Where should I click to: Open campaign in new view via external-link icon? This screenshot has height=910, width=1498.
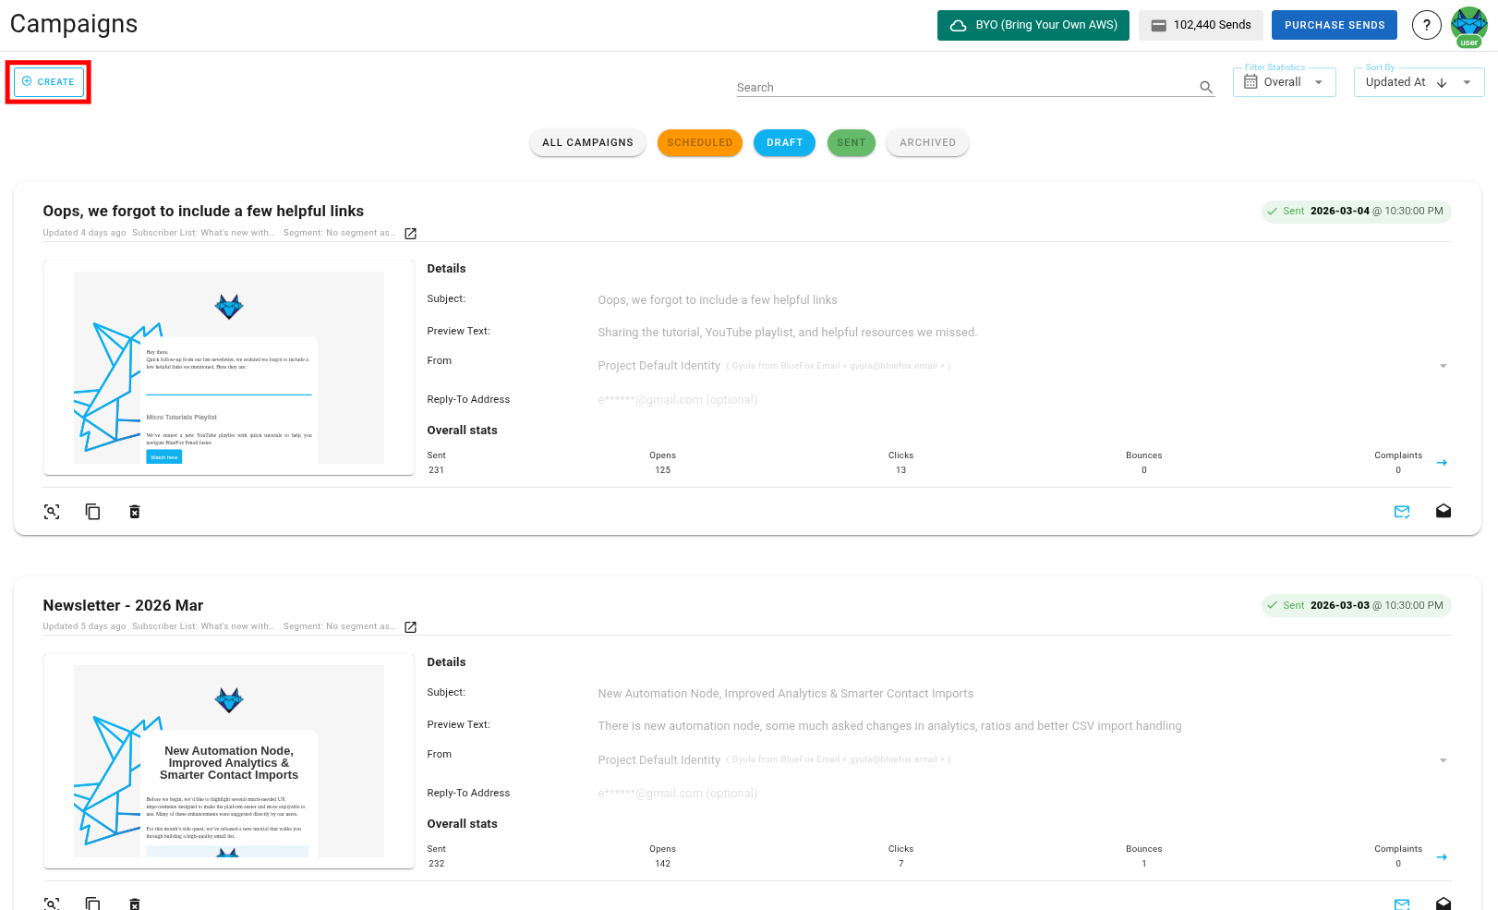(x=410, y=233)
